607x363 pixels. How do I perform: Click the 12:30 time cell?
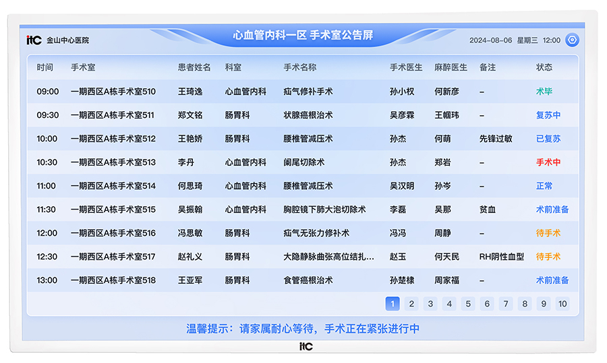[48, 257]
